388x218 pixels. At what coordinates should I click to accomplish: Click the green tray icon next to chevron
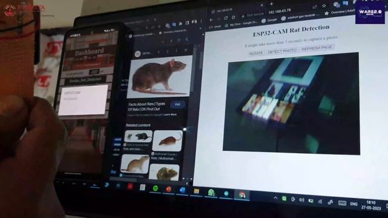tap(284, 198)
